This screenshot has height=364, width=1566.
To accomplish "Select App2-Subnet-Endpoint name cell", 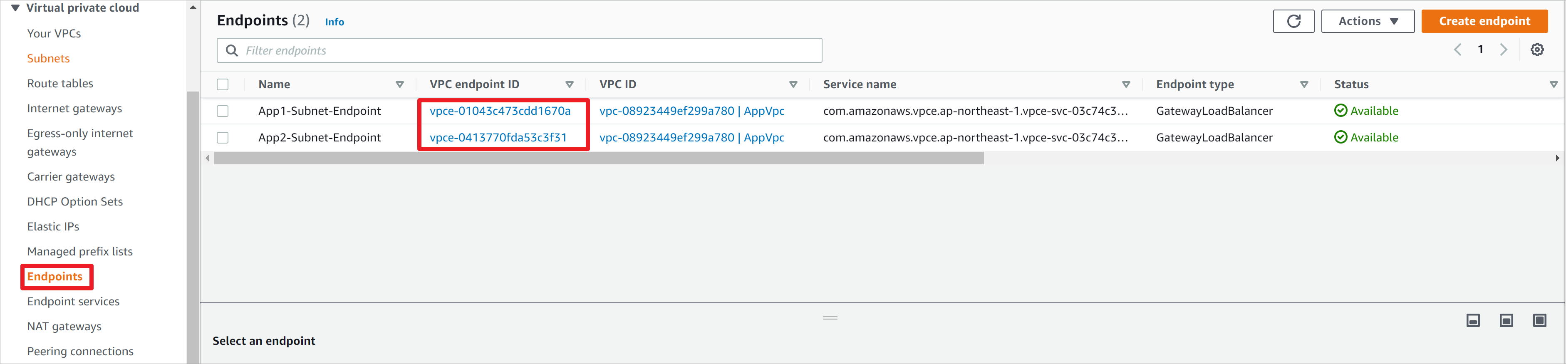I will point(319,137).
